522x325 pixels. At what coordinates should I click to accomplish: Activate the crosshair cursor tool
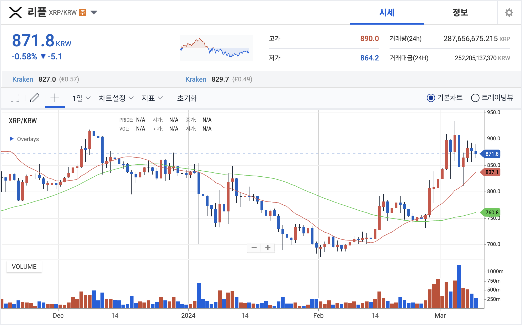click(55, 98)
